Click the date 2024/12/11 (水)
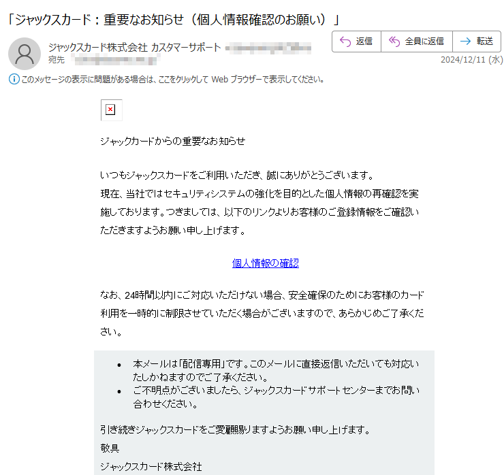This screenshot has width=504, height=475. [471, 60]
